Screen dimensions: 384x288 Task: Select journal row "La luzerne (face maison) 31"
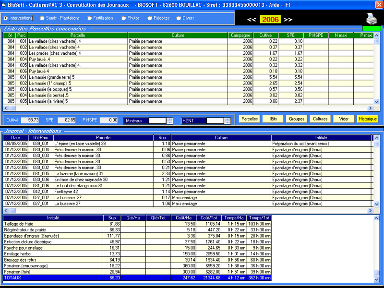187,174
